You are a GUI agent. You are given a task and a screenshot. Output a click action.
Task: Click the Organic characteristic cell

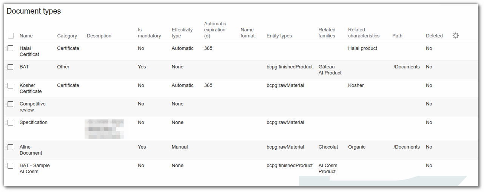coord(357,147)
